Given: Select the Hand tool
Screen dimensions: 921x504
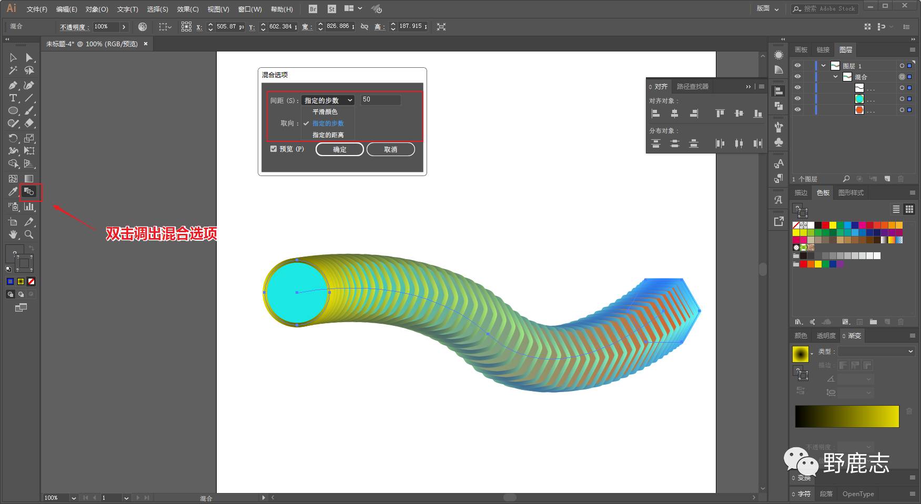Looking at the screenshot, I should pyautogui.click(x=13, y=234).
